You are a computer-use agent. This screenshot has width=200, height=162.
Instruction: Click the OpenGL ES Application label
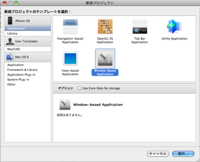(105, 40)
